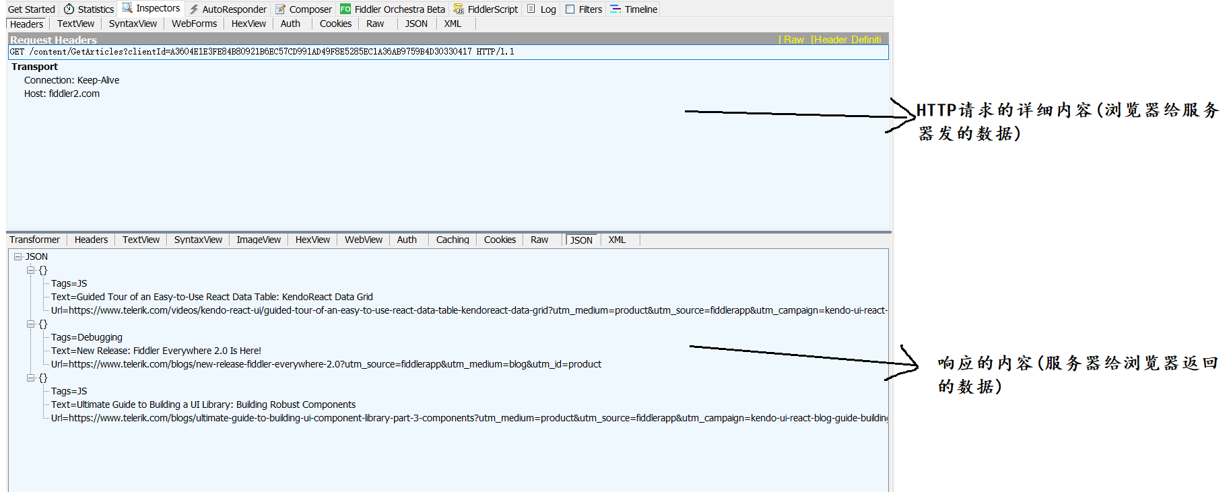Image resolution: width=1231 pixels, height=494 pixels.
Task: Select the request Cookies tab
Action: (335, 24)
